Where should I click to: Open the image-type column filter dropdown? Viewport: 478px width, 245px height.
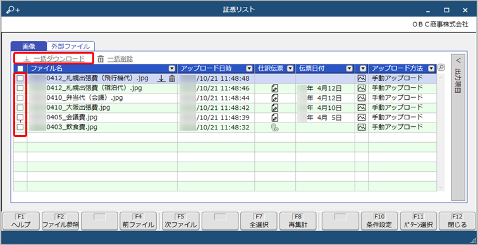(x=362, y=69)
